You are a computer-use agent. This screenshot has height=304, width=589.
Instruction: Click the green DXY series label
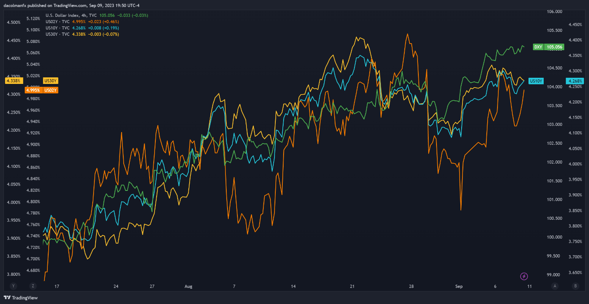coord(538,47)
